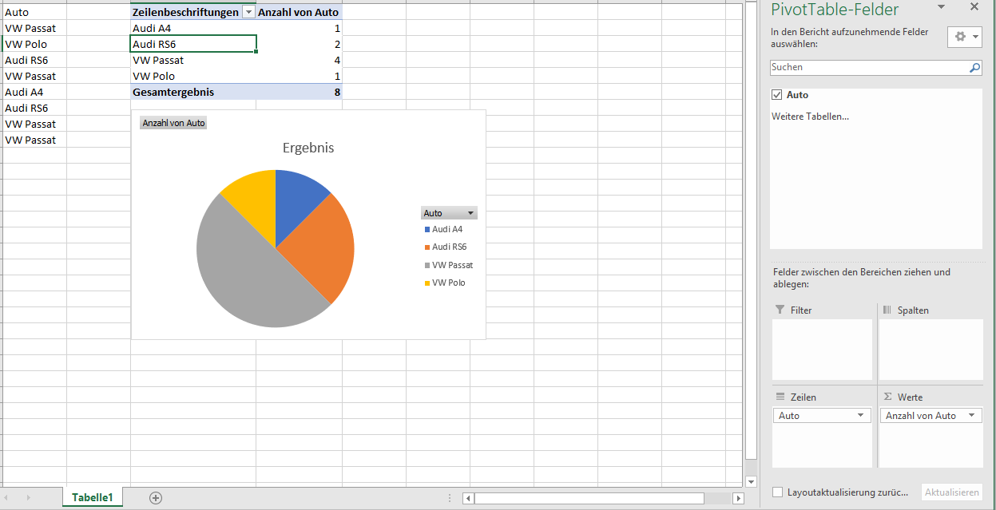The height and width of the screenshot is (510, 996).
Task: Switch to the Tabelle1 sheet tab
Action: (93, 497)
